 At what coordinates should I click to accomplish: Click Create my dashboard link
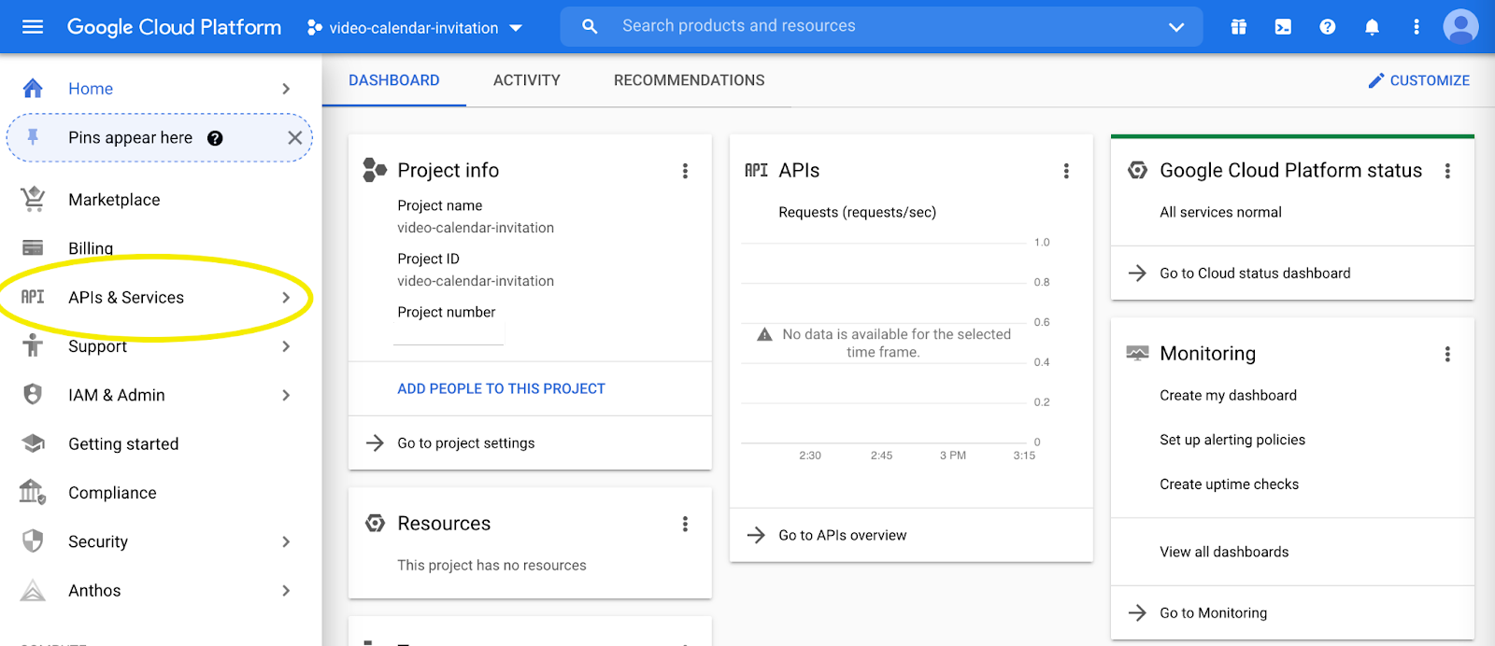(1228, 396)
